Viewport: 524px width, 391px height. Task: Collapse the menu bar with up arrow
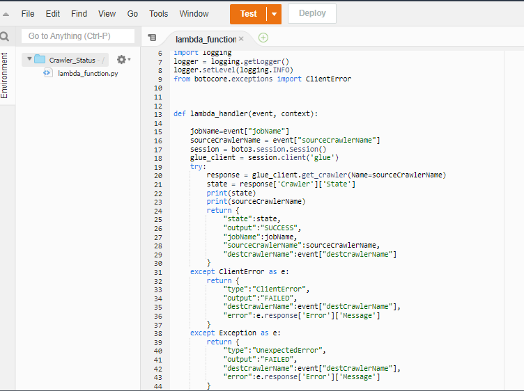point(6,14)
